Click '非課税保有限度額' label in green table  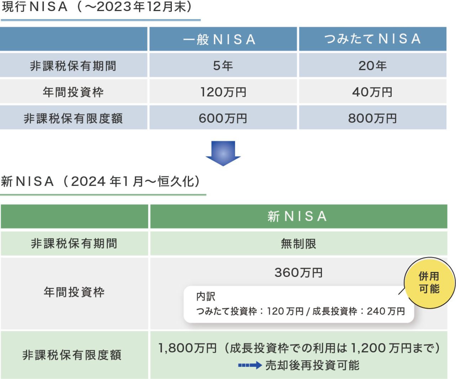(x=72, y=355)
